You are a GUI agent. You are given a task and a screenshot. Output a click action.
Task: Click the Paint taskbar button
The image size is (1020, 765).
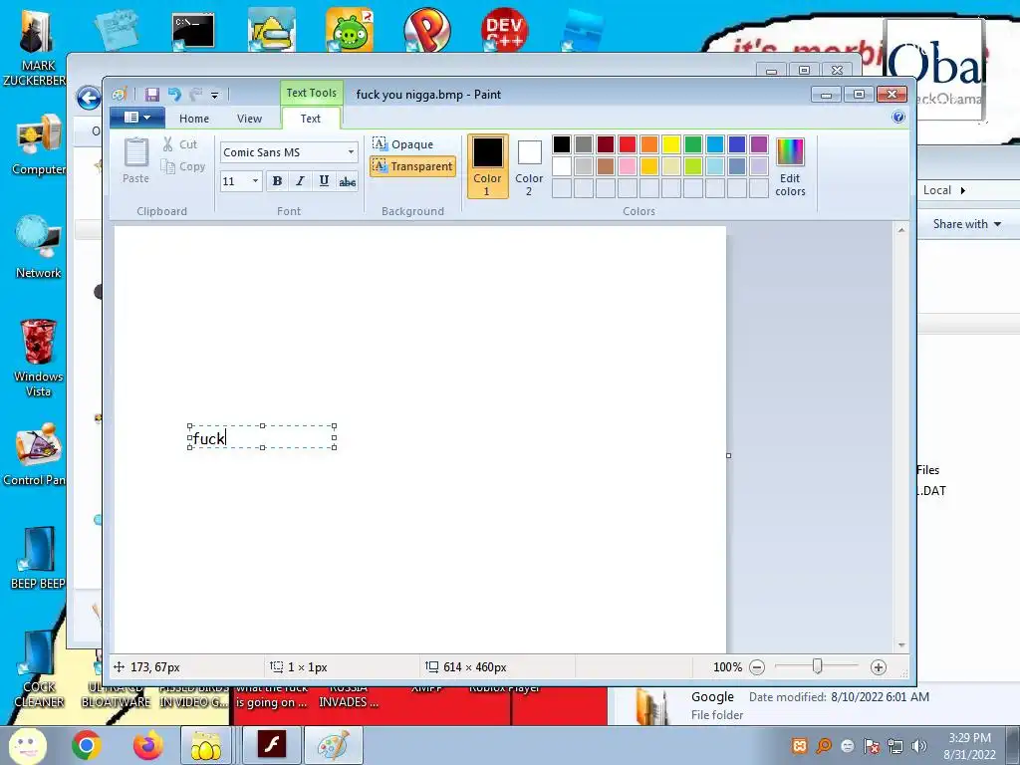pyautogui.click(x=333, y=745)
